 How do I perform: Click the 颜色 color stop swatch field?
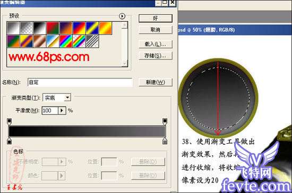[x=49, y=176]
